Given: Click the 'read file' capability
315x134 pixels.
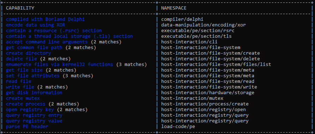Looking at the screenshot, I should point(19,81).
